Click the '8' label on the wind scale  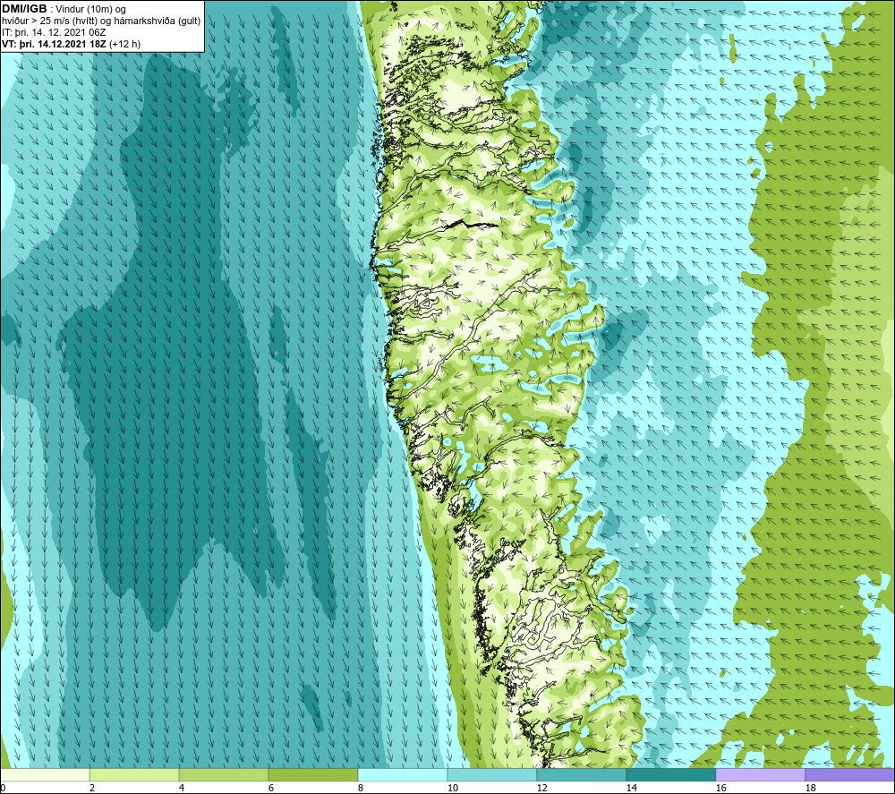360,788
